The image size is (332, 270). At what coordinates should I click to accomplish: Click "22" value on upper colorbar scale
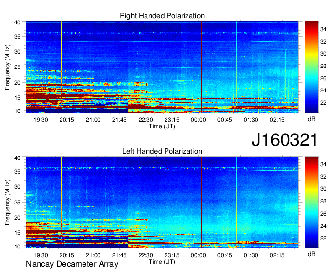(323, 103)
